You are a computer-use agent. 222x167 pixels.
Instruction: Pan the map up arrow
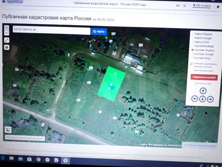coord(203,91)
